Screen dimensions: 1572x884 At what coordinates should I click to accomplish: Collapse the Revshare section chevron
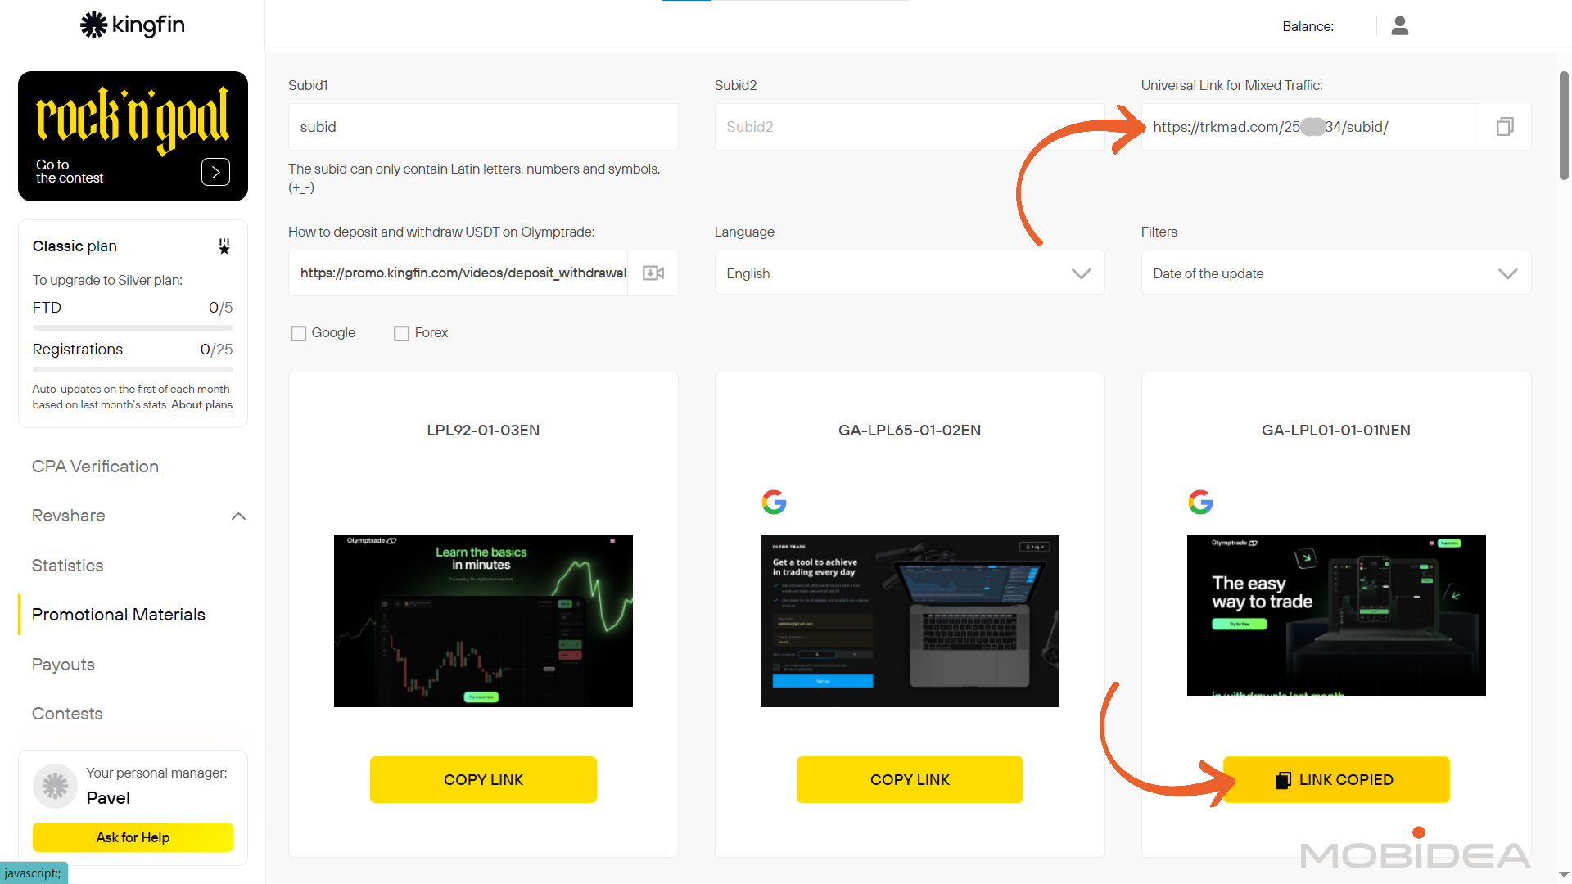238,516
